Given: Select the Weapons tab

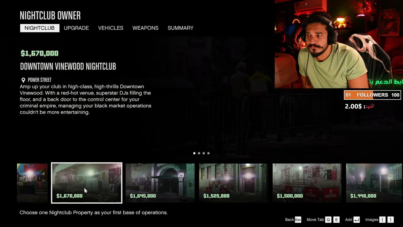Looking at the screenshot, I should click(145, 28).
